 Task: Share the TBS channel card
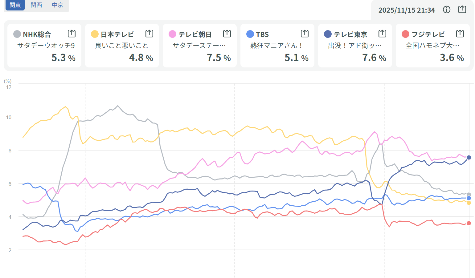[305, 34]
